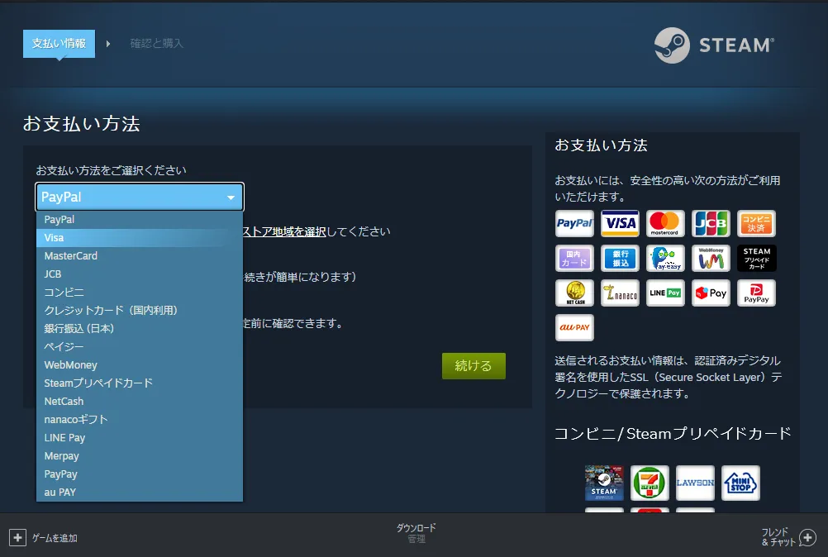Screen dimensions: 828x557
Task: Click the purple 国内カード icon
Action: (574, 258)
